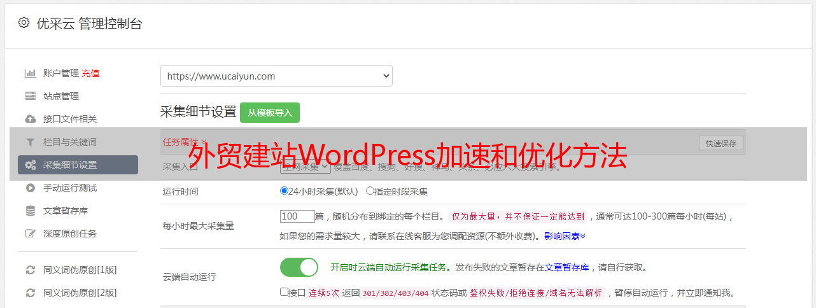
Task: Select the 24小时采集(默认) radio button
Action: pos(284,191)
